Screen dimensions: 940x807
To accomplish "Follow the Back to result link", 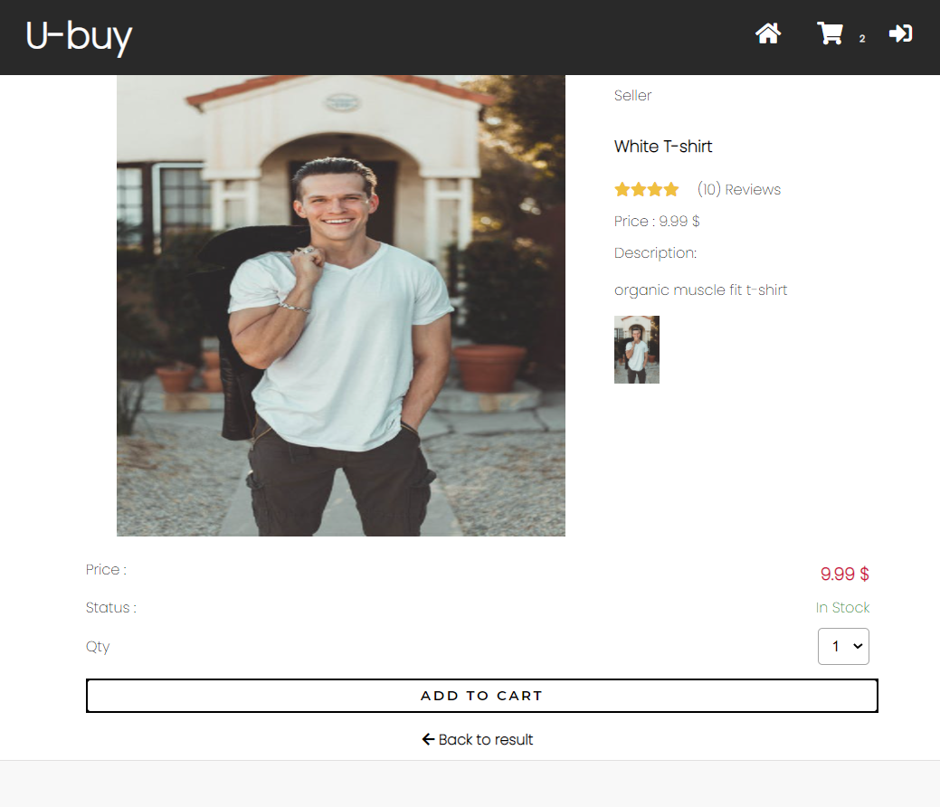I will pos(486,739).
